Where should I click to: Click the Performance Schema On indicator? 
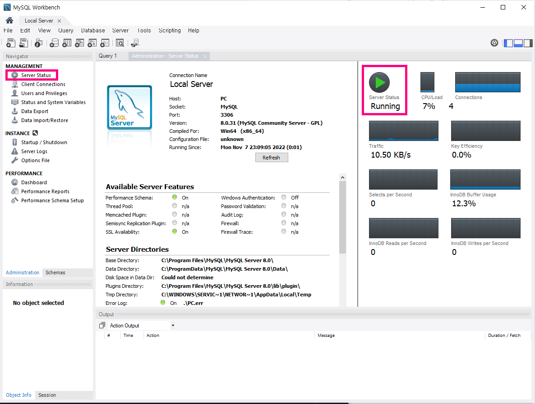click(175, 197)
